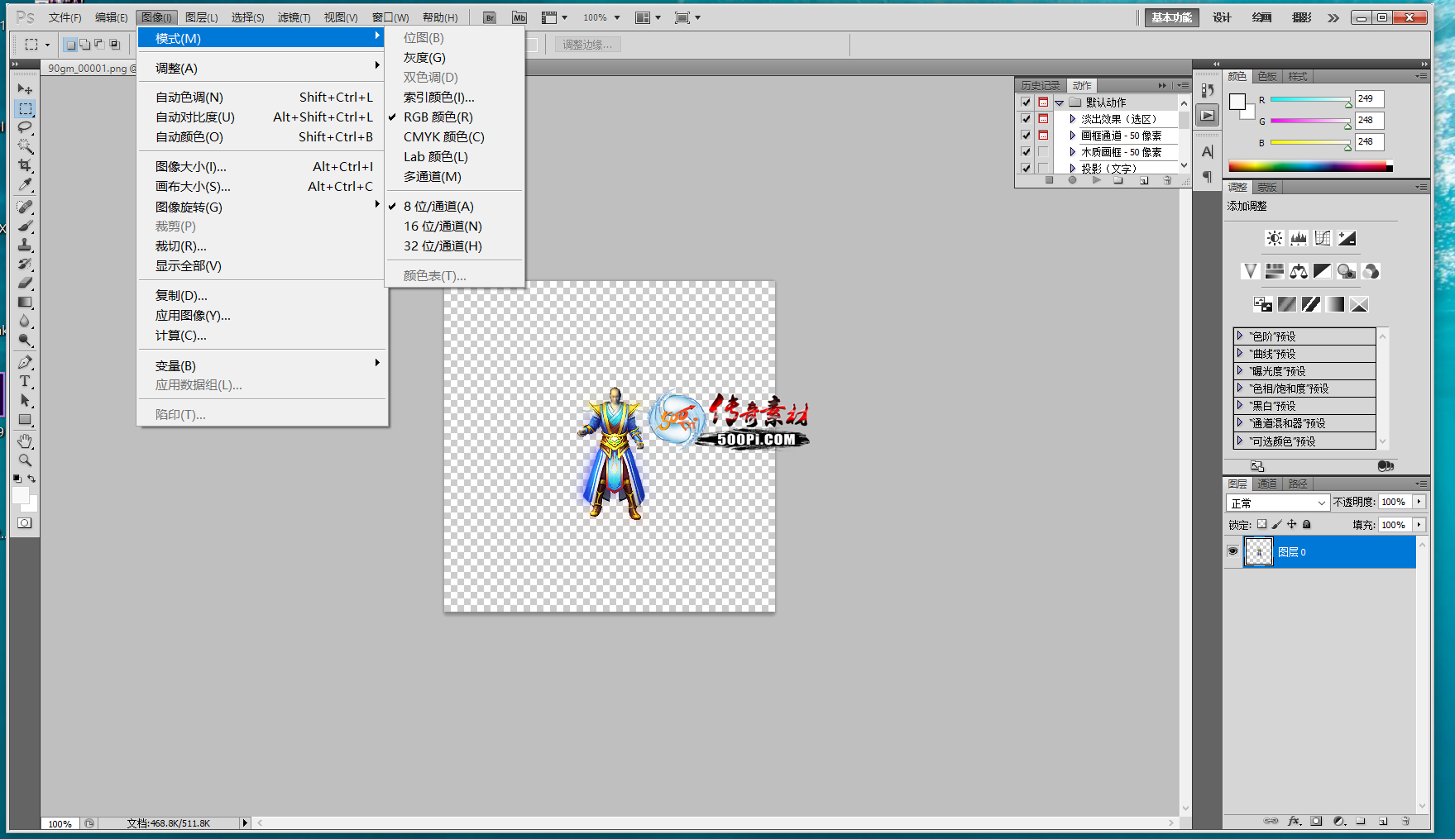Select the Brush tool
The image size is (1455, 839).
pyautogui.click(x=25, y=226)
